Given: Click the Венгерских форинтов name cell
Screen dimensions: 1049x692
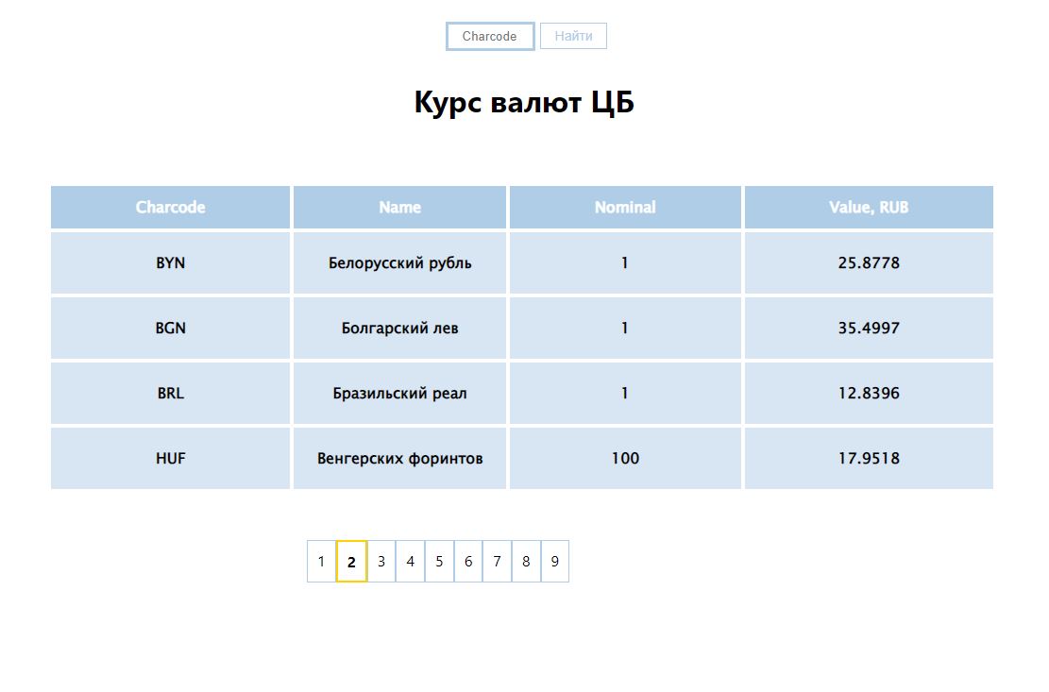Looking at the screenshot, I should [x=400, y=459].
